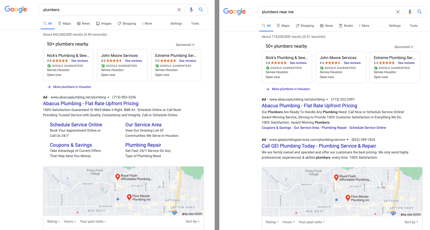Click the Flow Master Plumbing pin on the right map
The width and height of the screenshot is (430, 230).
pyautogui.click(x=348, y=198)
